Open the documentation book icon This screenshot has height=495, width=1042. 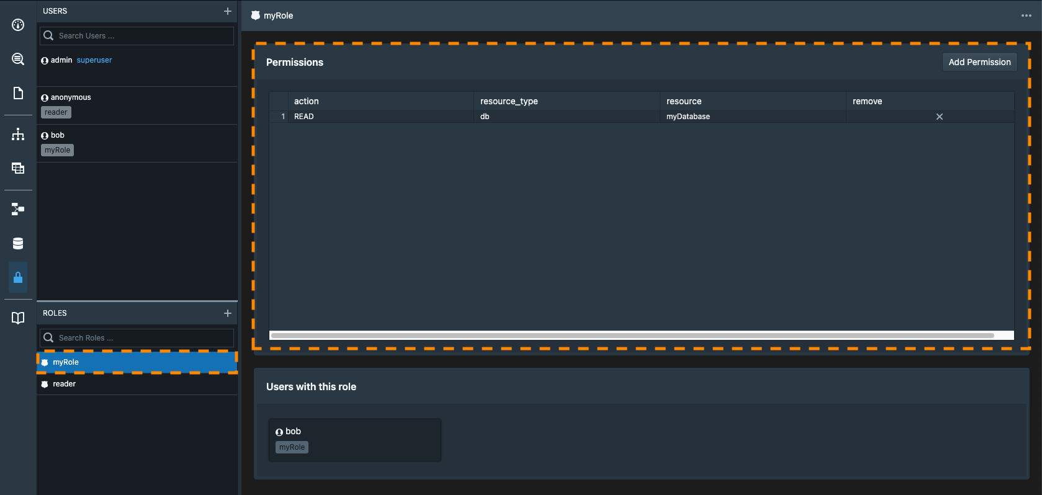(18, 318)
